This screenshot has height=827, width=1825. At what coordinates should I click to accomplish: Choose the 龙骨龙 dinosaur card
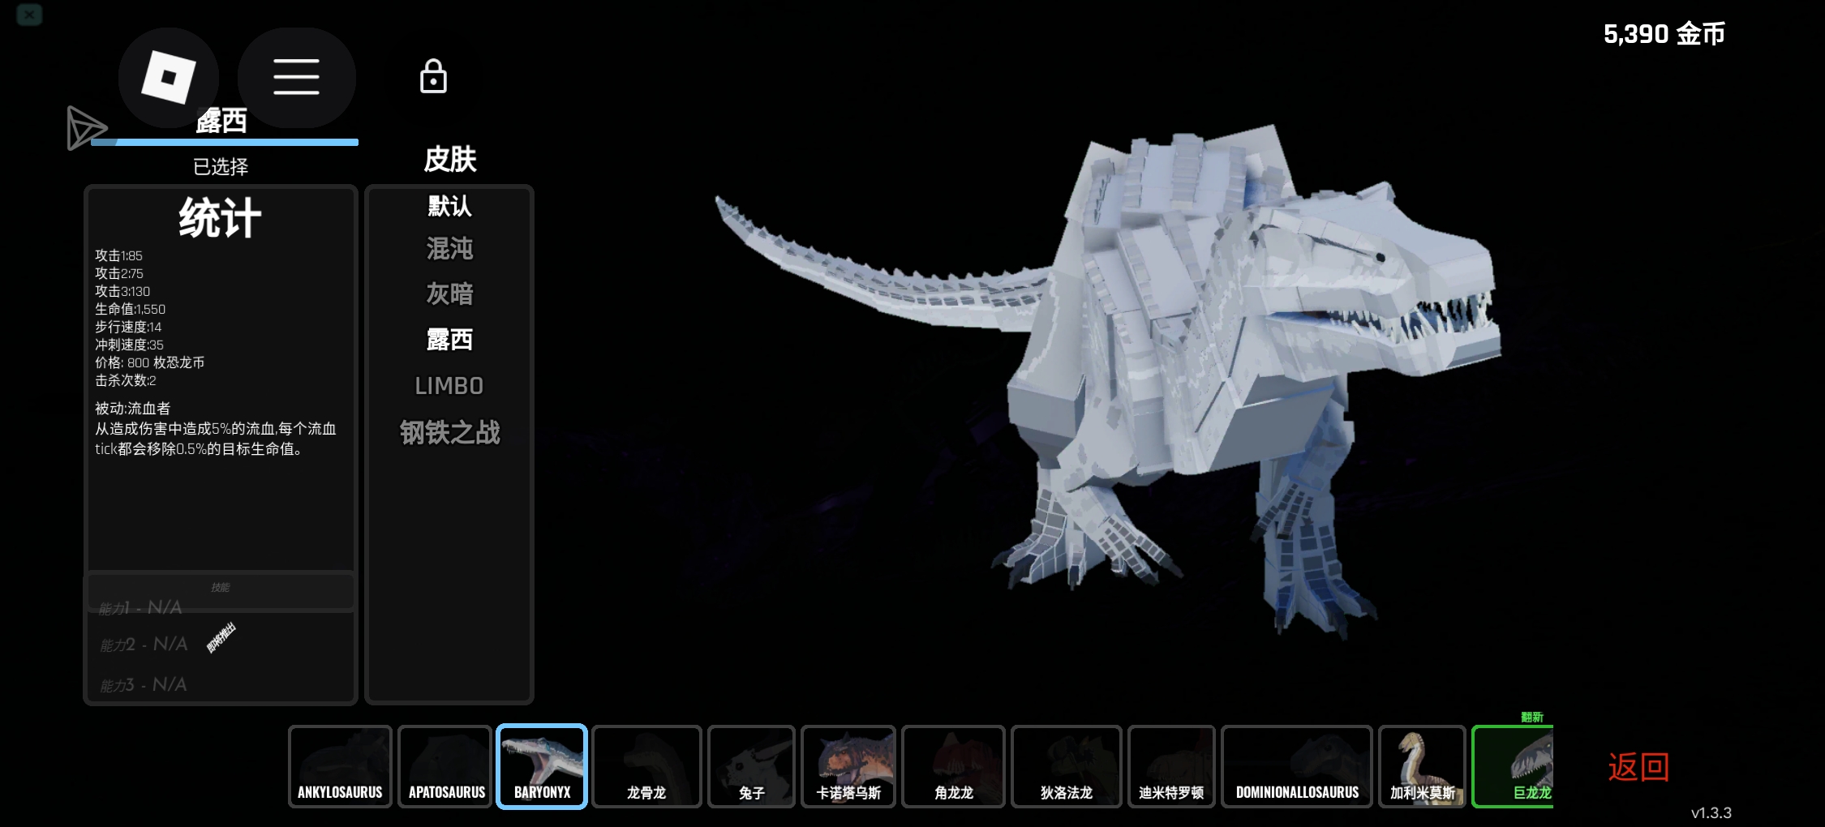646,766
